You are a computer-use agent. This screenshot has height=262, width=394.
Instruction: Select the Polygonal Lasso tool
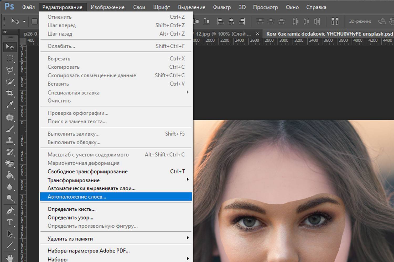coord(10,70)
